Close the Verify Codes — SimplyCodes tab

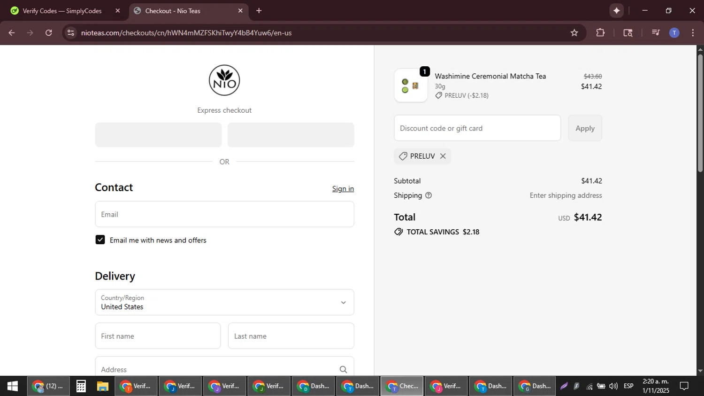118,11
